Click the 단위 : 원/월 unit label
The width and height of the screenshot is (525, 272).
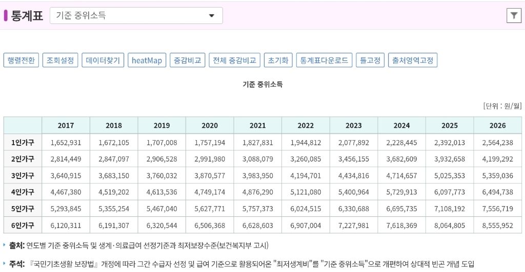(x=502, y=106)
